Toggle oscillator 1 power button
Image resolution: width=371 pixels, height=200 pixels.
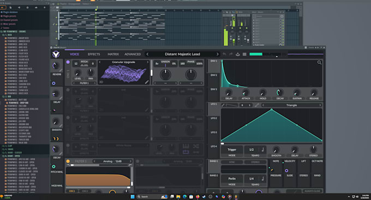pyautogui.click(x=68, y=62)
